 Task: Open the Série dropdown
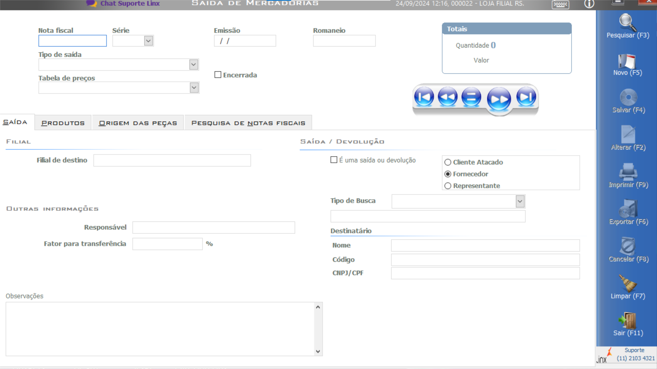tap(148, 41)
